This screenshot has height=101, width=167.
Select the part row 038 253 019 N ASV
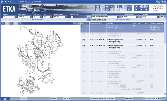click(x=122, y=42)
